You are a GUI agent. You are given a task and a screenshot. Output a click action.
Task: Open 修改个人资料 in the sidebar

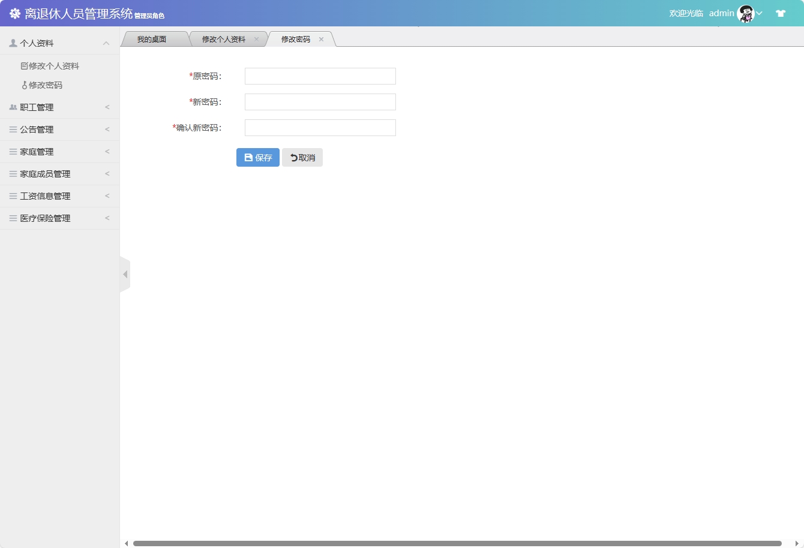[50, 66]
